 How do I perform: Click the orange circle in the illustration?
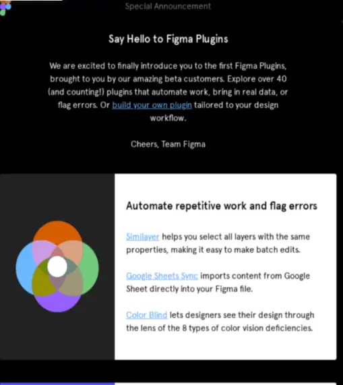click(57, 231)
